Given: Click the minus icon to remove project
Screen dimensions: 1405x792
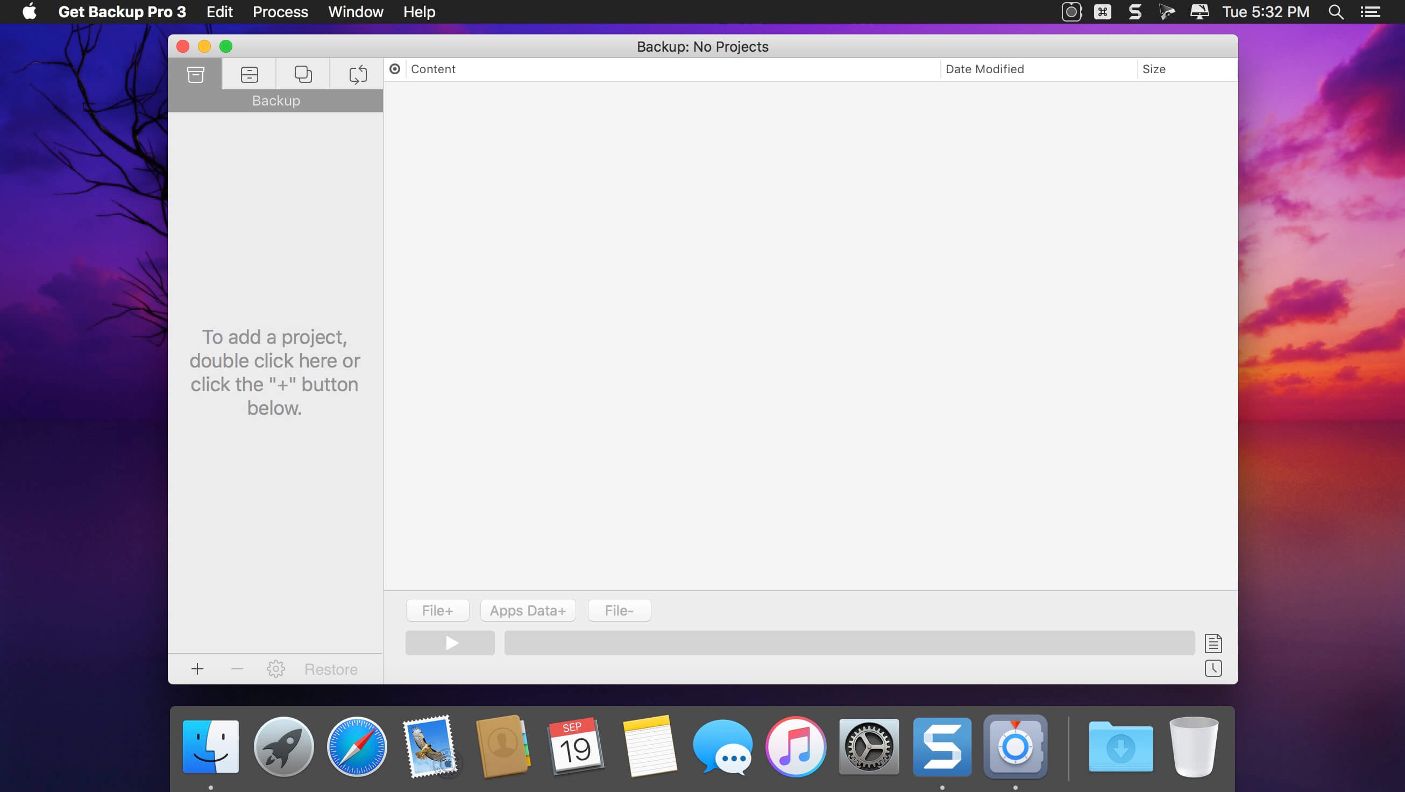Looking at the screenshot, I should pyautogui.click(x=237, y=669).
